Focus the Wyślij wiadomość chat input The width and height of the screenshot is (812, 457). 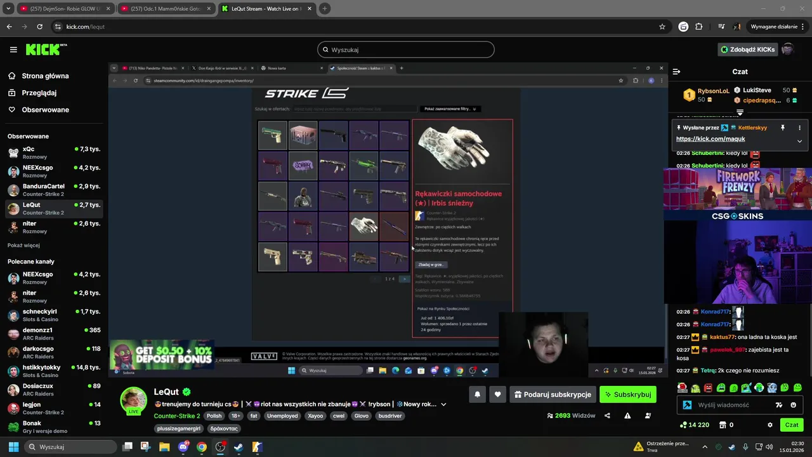click(x=733, y=405)
